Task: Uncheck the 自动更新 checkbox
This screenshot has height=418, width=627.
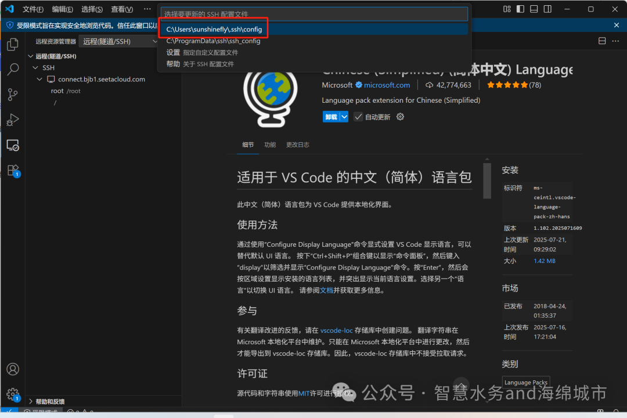Action: (358, 116)
